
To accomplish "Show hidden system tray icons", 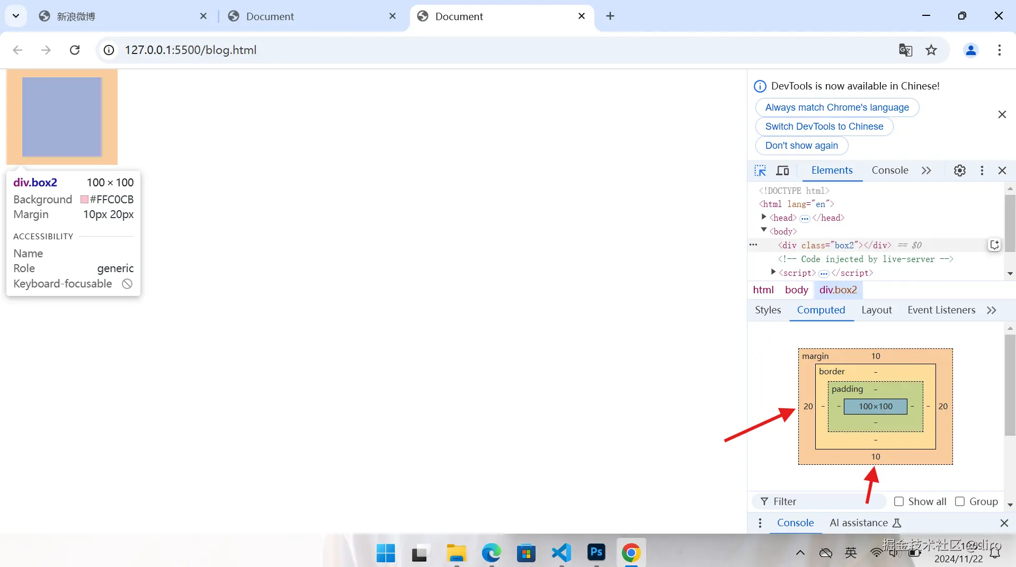I will [x=800, y=553].
